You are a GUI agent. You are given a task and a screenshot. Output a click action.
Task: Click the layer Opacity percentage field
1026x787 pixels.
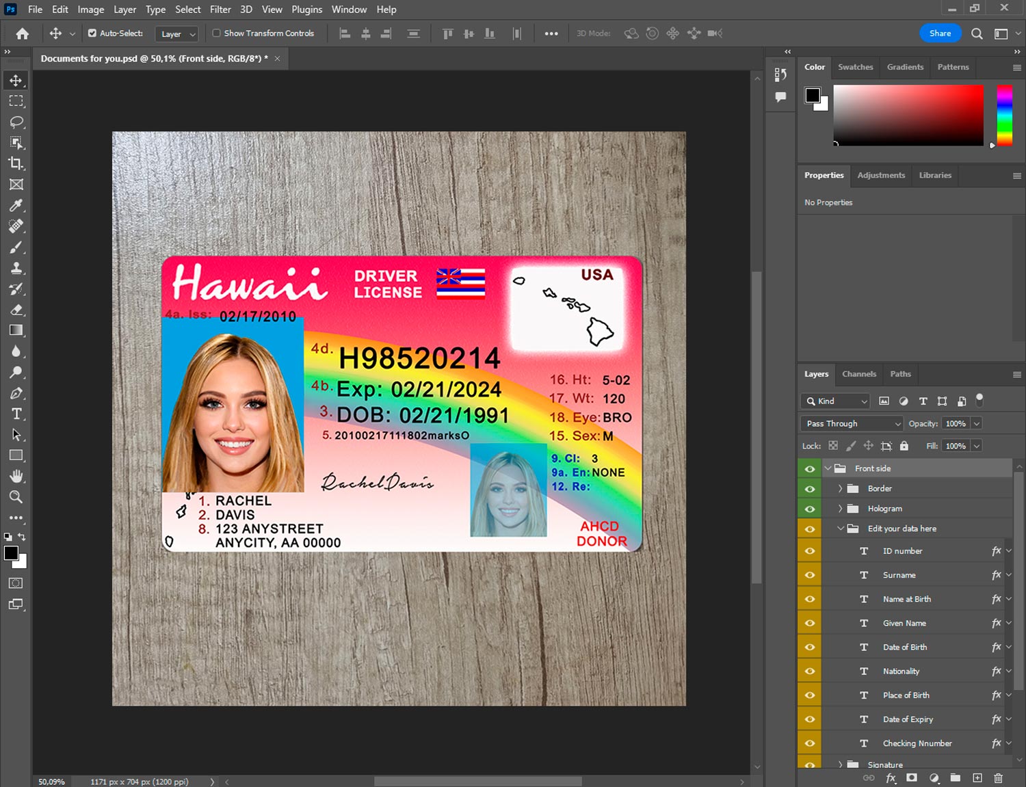click(956, 424)
